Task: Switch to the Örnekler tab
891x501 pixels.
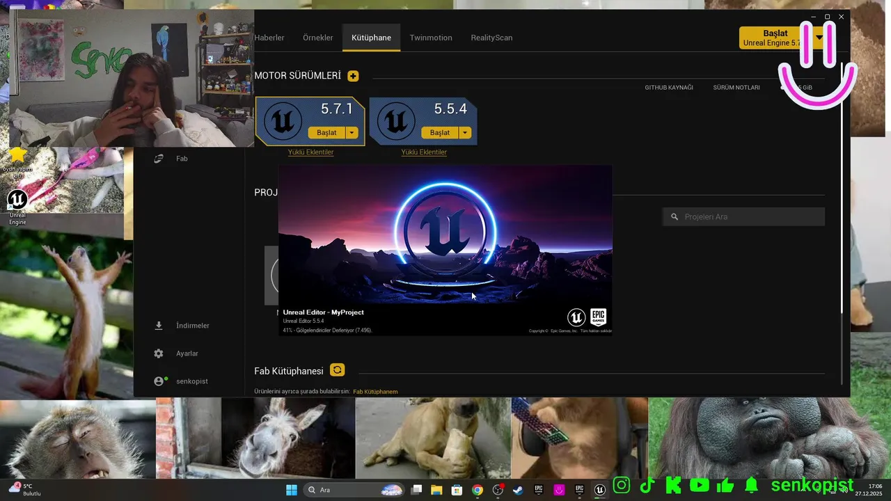Action: tap(317, 38)
